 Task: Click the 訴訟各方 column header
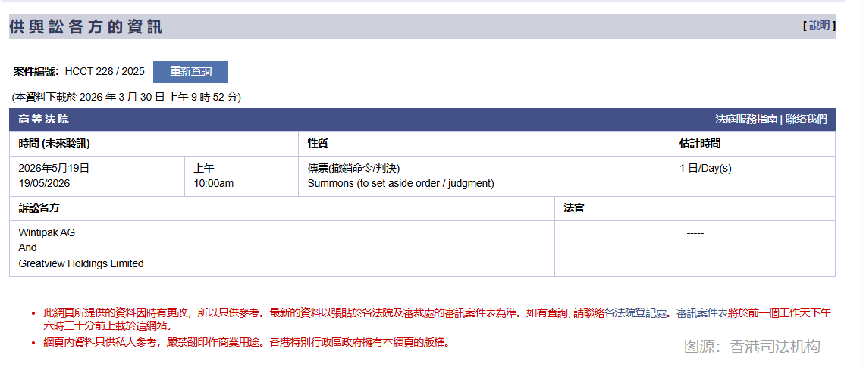[x=39, y=208]
